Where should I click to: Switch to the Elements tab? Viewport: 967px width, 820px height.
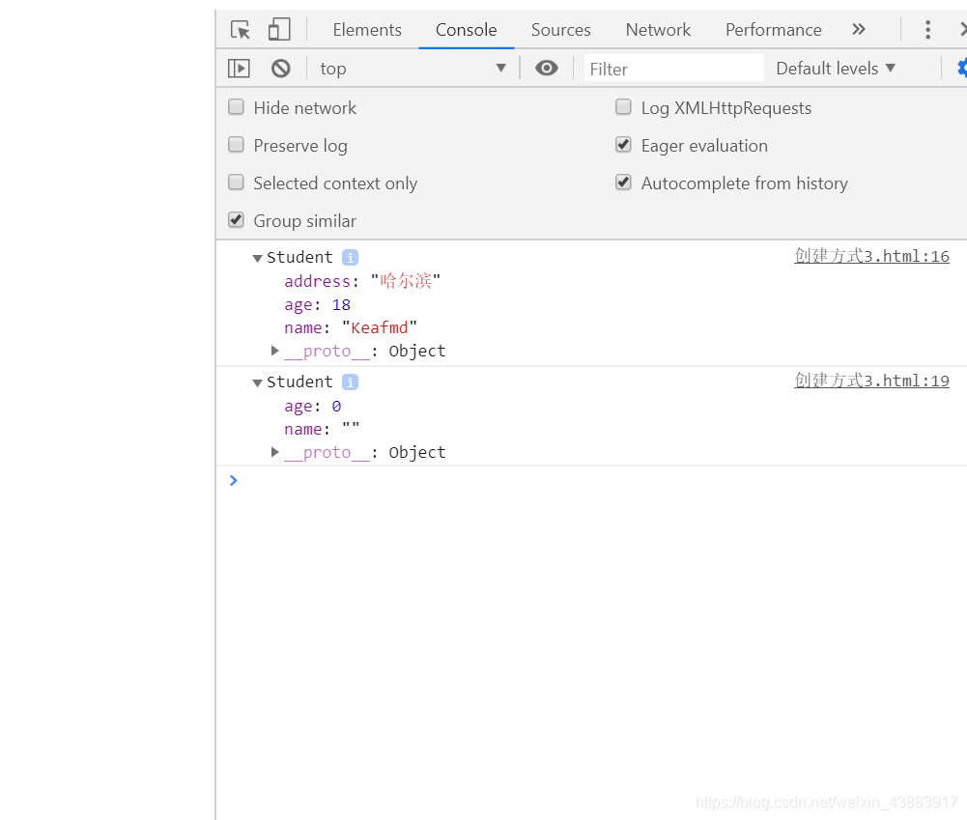click(x=367, y=30)
